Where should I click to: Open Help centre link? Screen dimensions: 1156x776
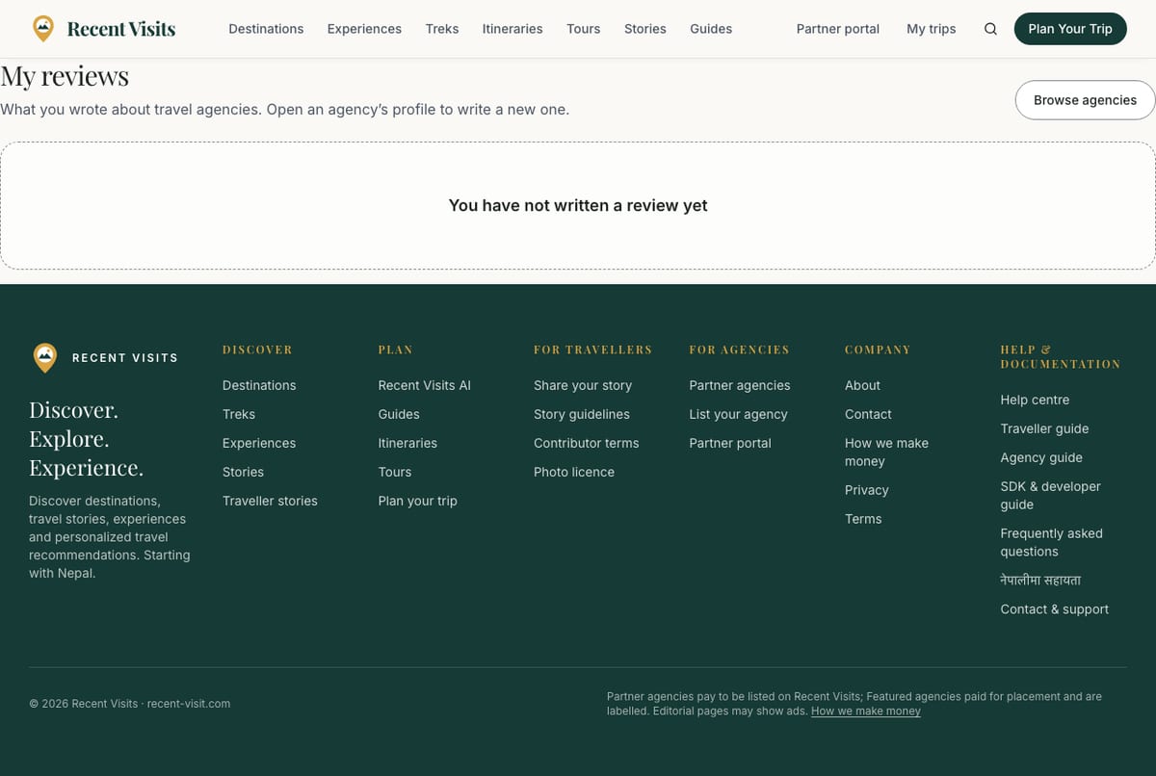[1035, 400]
